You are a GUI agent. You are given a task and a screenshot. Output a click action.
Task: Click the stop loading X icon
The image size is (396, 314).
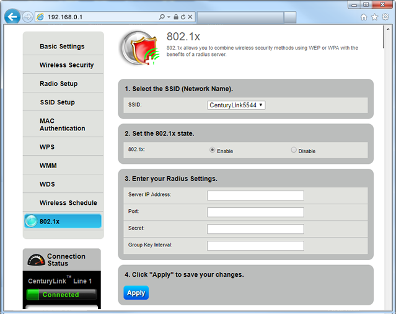[191, 17]
